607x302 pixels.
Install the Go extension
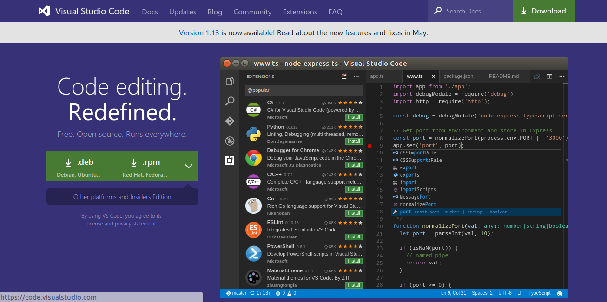pyautogui.click(x=354, y=213)
